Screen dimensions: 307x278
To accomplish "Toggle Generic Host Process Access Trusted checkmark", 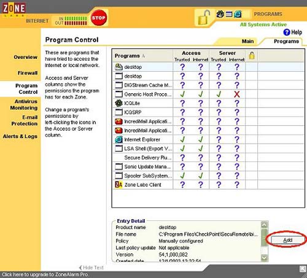I will 182,94.
